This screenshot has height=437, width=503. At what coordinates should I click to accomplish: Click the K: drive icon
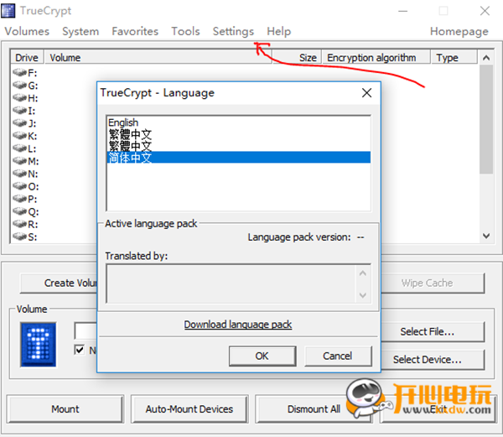20,136
